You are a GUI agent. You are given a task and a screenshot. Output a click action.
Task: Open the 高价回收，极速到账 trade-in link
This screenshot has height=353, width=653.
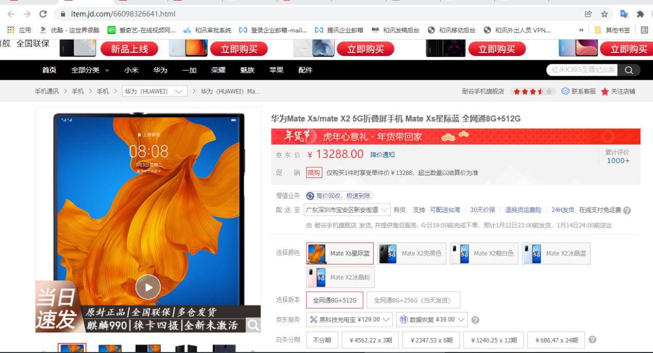pyautogui.click(x=340, y=196)
